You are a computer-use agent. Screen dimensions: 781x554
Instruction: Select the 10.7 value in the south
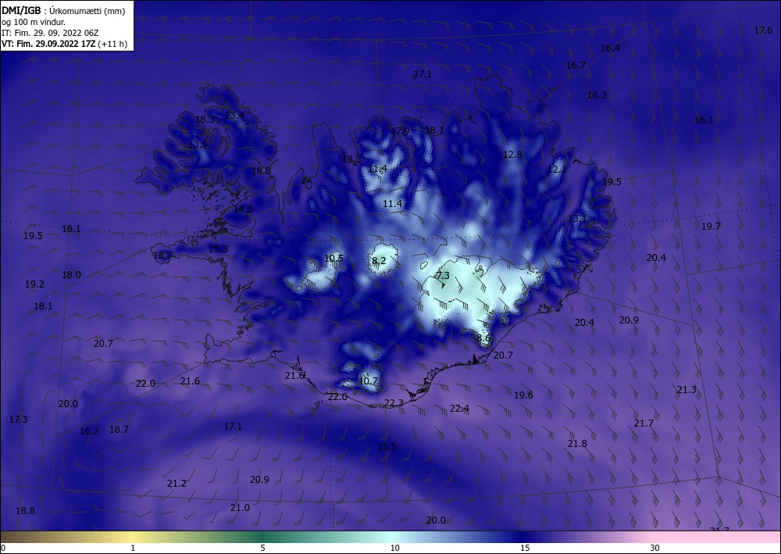click(368, 381)
